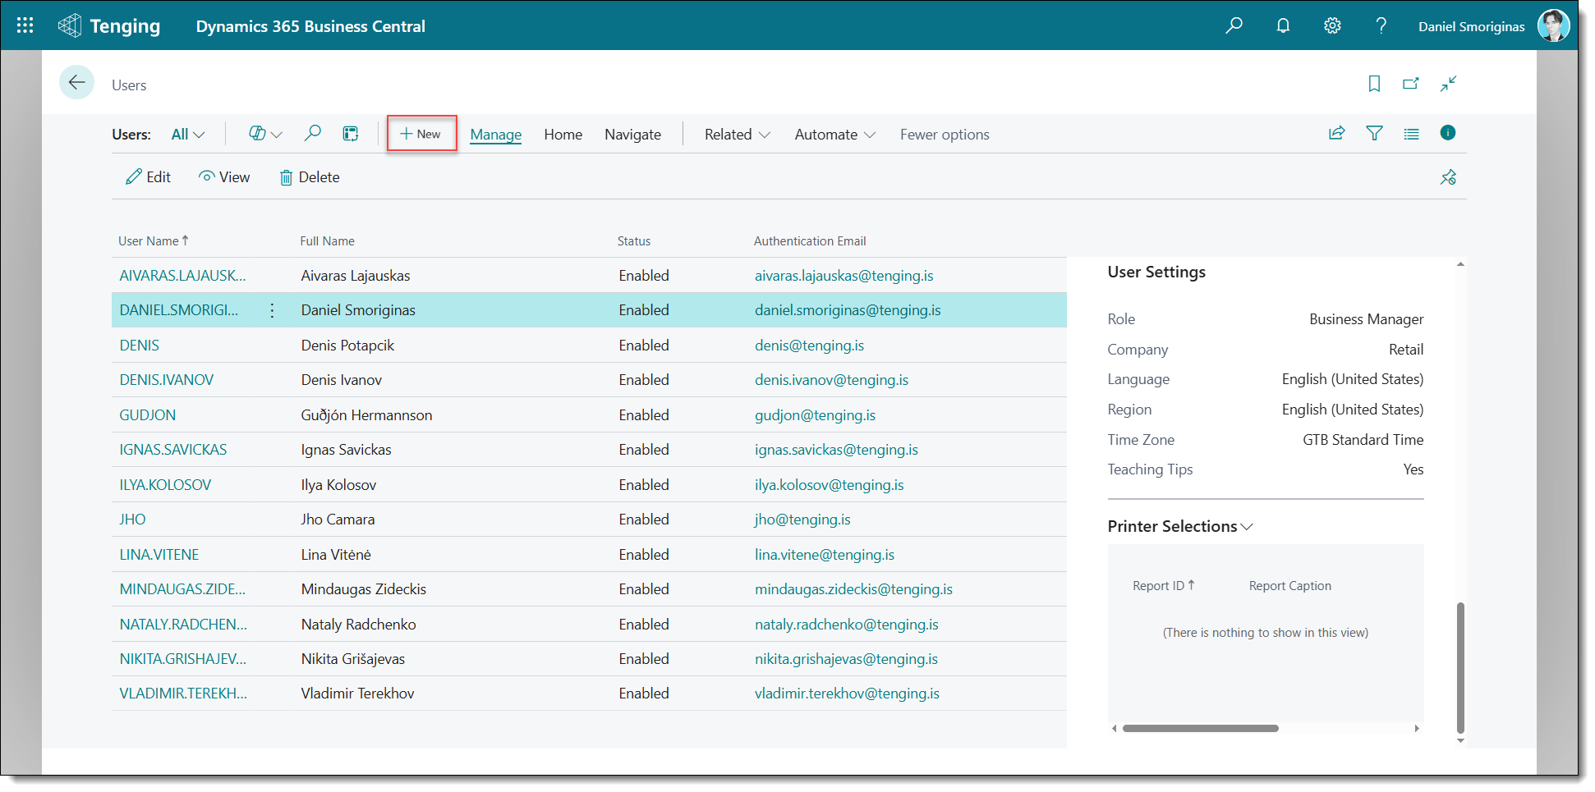Click the Status column header
Image resolution: width=1595 pixels, height=792 pixels.
tap(634, 241)
